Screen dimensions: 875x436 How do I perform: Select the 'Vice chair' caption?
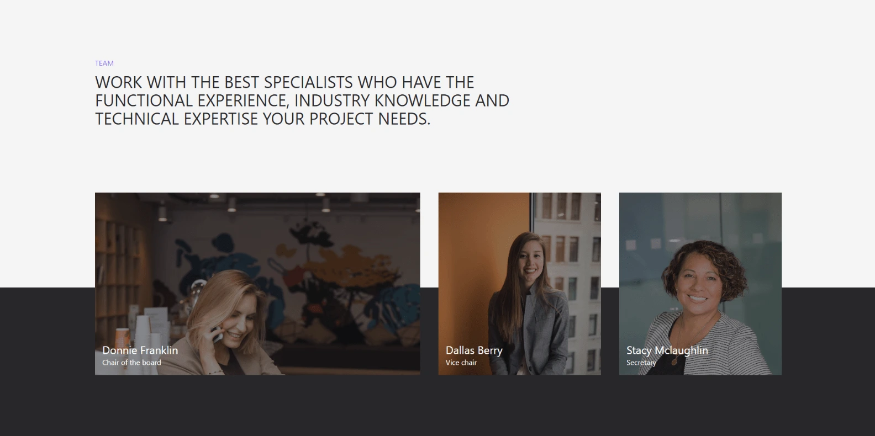[x=461, y=363]
